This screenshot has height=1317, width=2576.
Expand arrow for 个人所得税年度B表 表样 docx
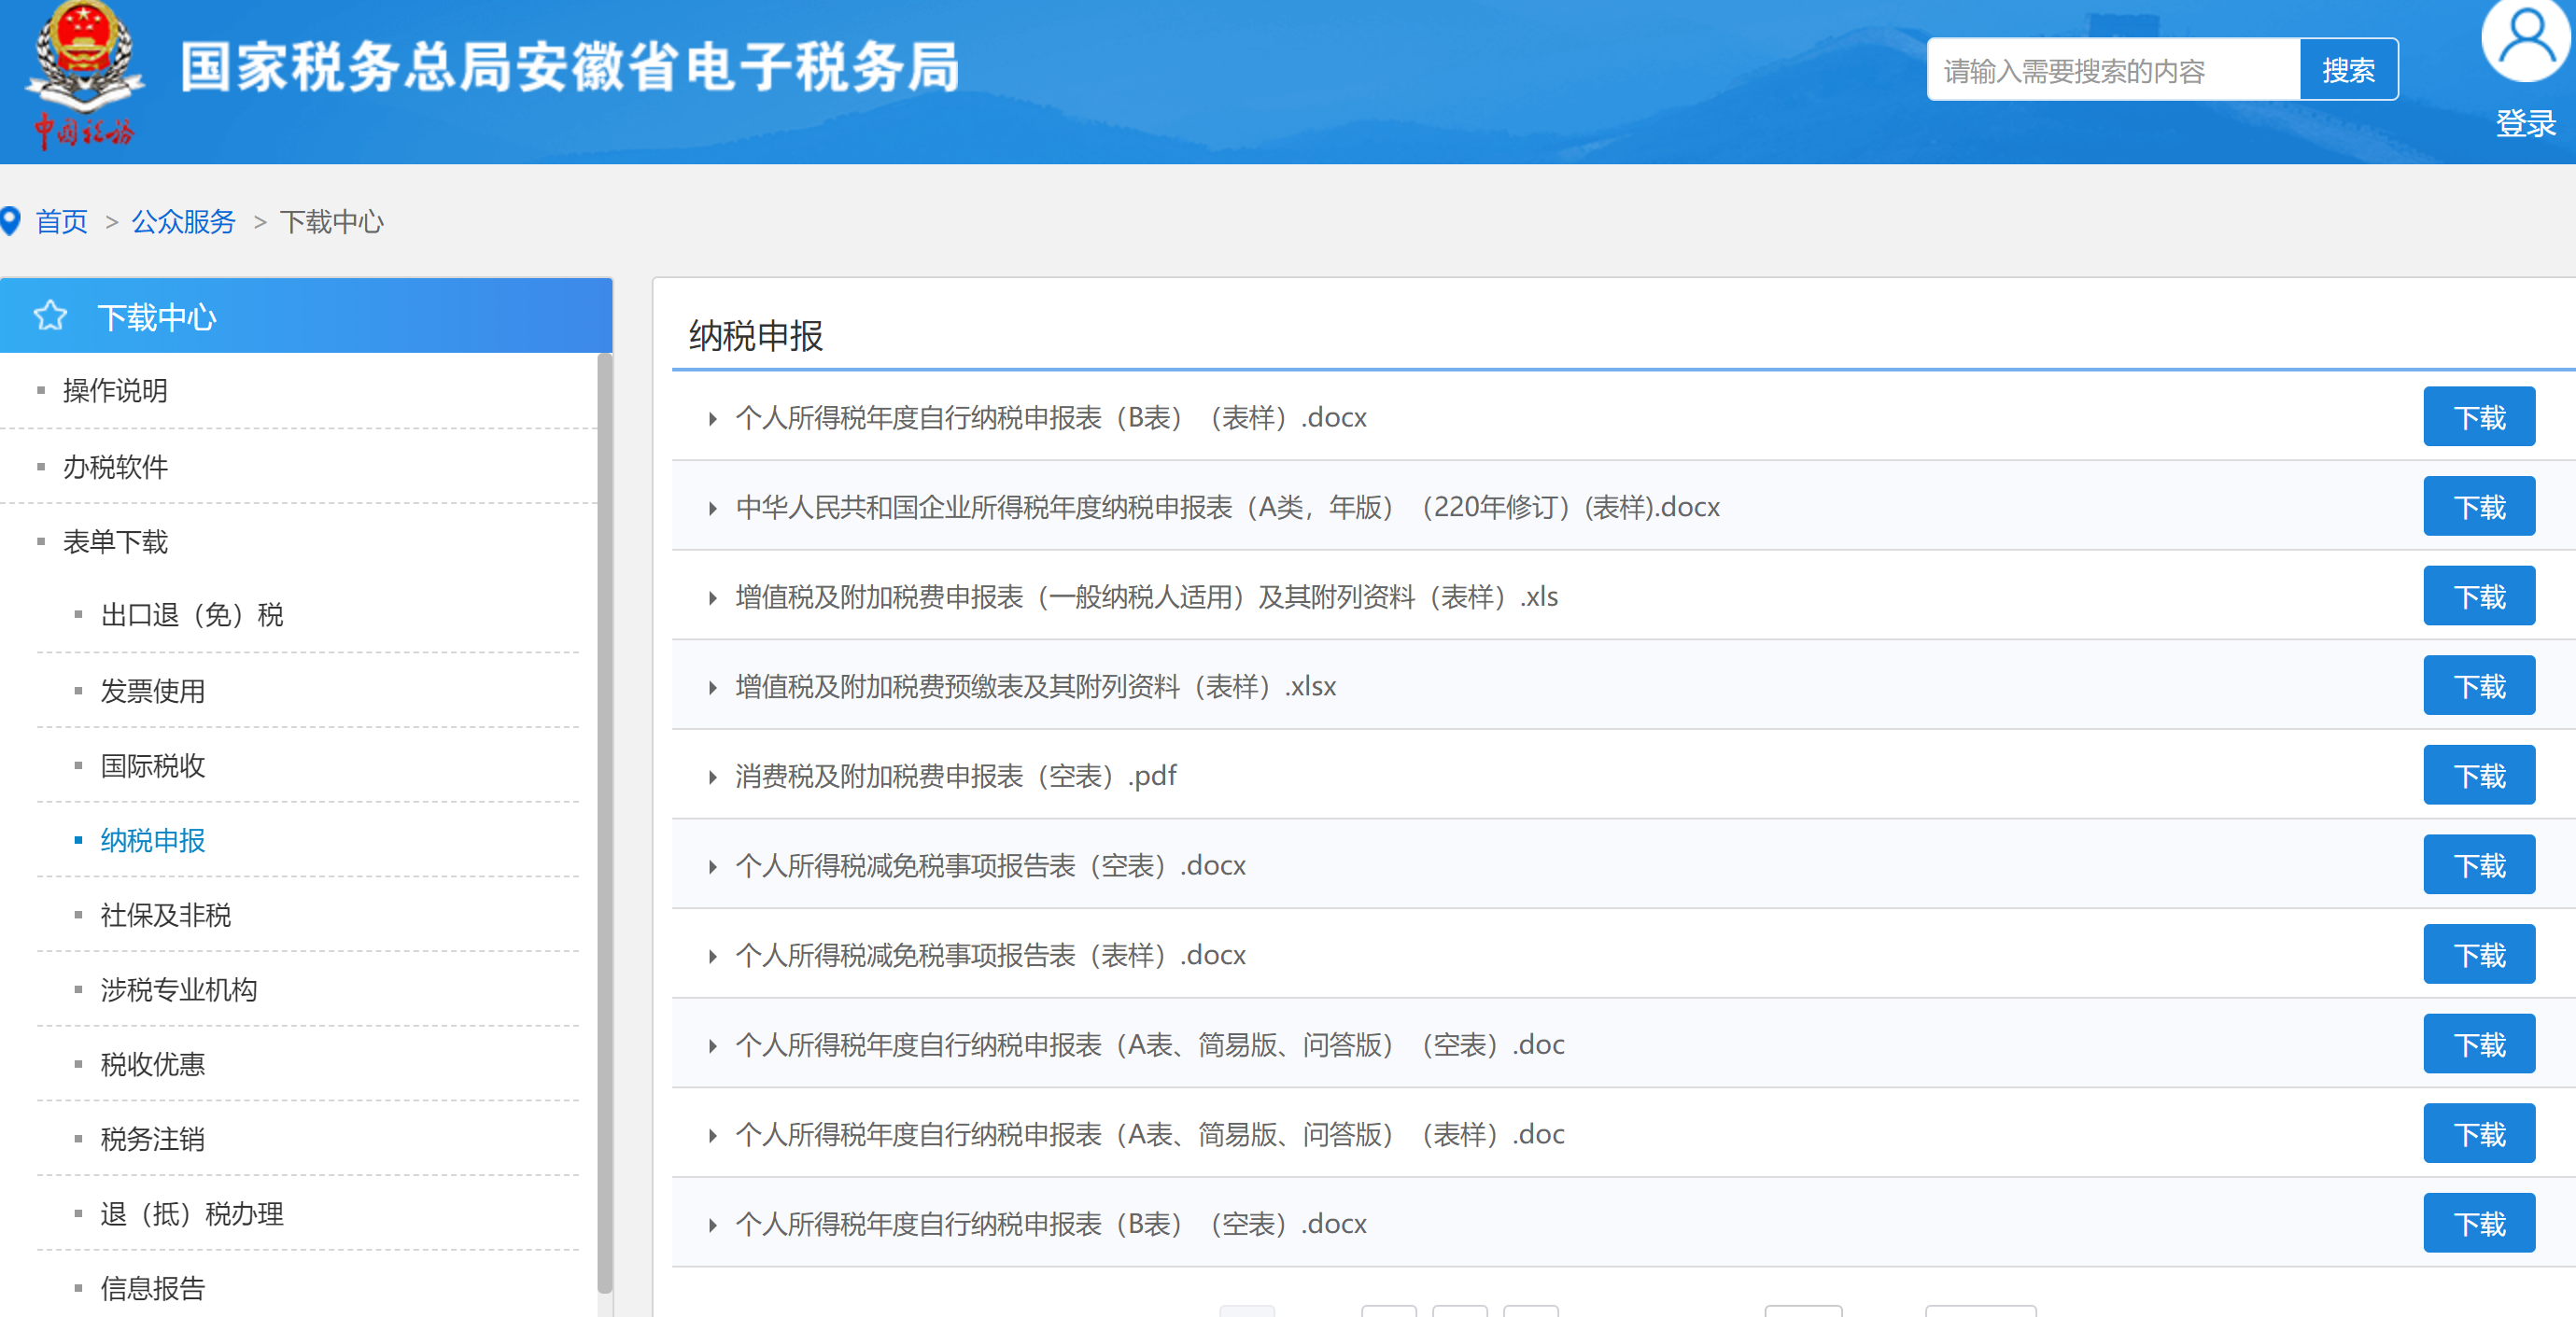click(x=712, y=419)
